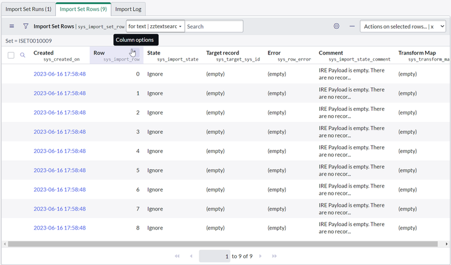451x265 pixels.
Task: Open the record created for row 3
Action: pos(59,131)
